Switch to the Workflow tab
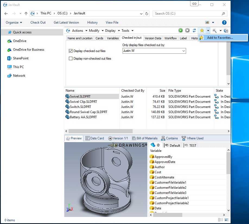The height and width of the screenshot is (224, 249). click(171, 38)
